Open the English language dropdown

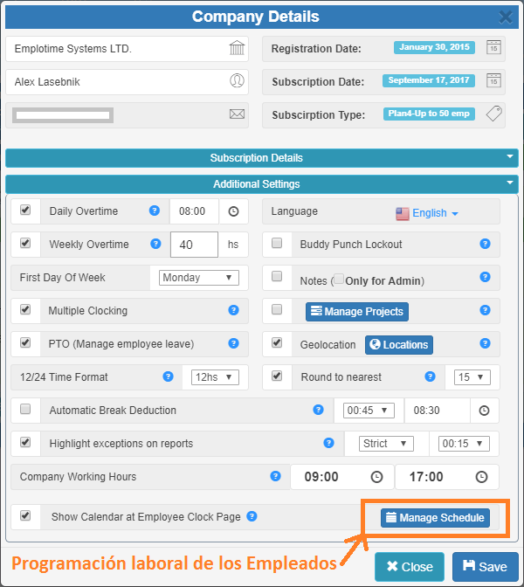427,213
